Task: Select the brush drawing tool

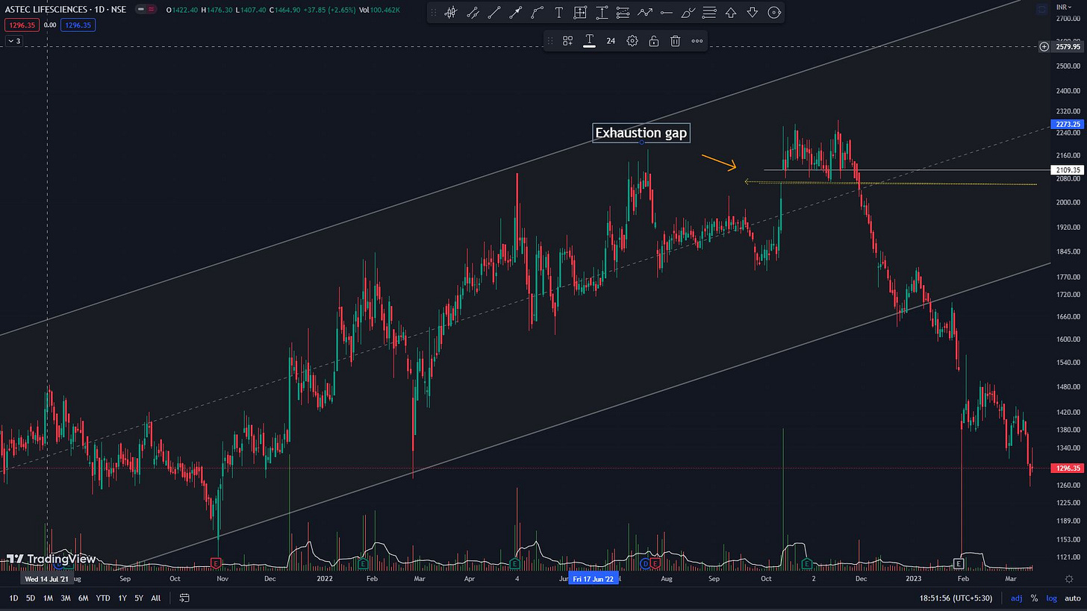Action: pos(688,13)
